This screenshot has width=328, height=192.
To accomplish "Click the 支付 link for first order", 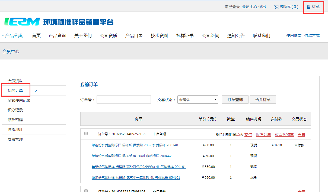I will coord(248,134).
